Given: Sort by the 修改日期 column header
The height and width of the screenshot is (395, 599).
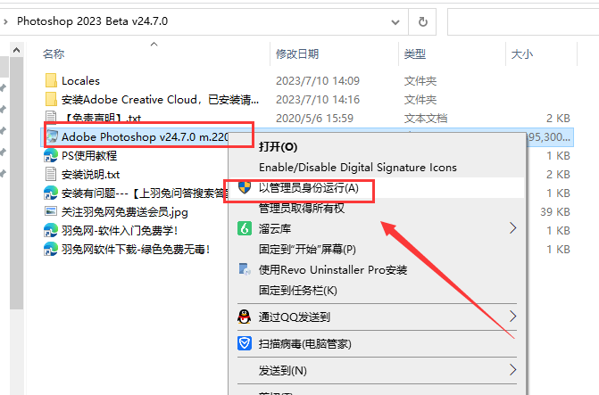Looking at the screenshot, I should click(x=297, y=53).
